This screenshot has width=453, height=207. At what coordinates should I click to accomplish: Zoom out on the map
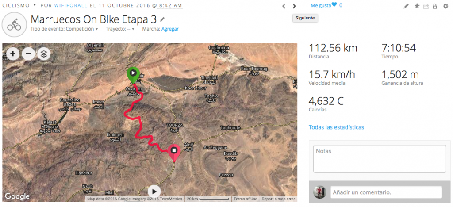[x=28, y=54]
